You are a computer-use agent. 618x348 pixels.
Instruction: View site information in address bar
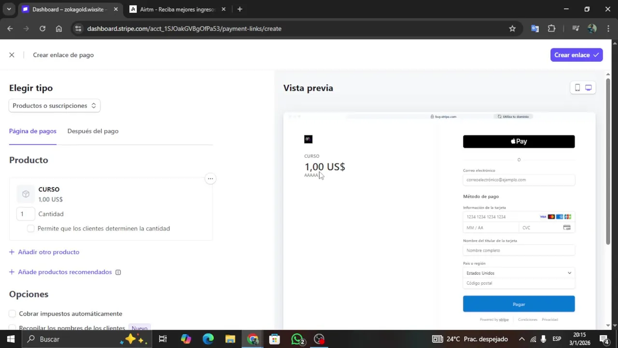(x=79, y=29)
